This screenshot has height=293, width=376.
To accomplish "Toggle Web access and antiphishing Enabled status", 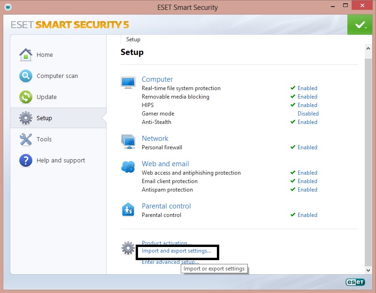I will point(307,173).
